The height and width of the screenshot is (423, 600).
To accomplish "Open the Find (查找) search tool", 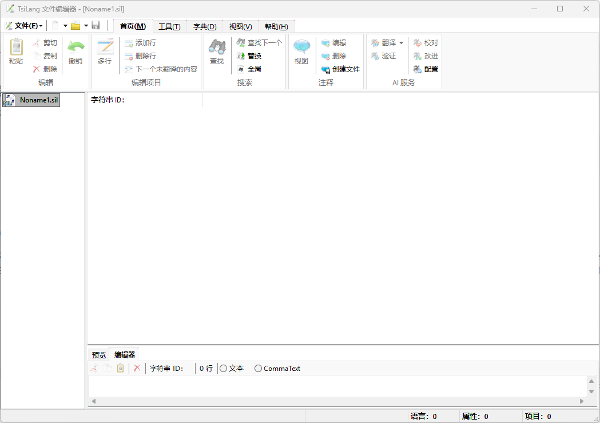I will pyautogui.click(x=217, y=52).
